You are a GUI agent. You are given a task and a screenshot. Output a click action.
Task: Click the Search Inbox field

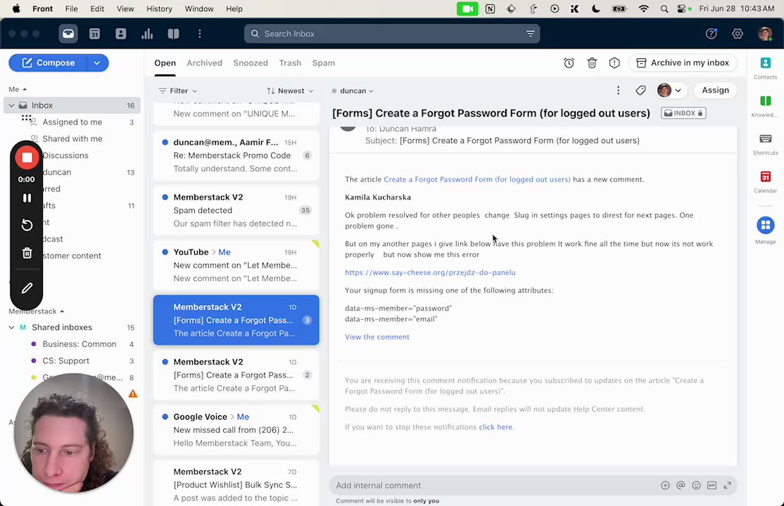tap(392, 34)
